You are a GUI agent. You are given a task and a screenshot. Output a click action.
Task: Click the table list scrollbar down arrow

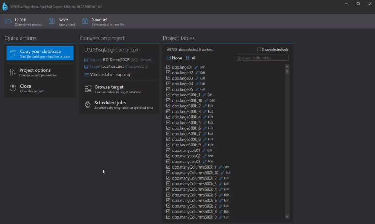click(287, 217)
